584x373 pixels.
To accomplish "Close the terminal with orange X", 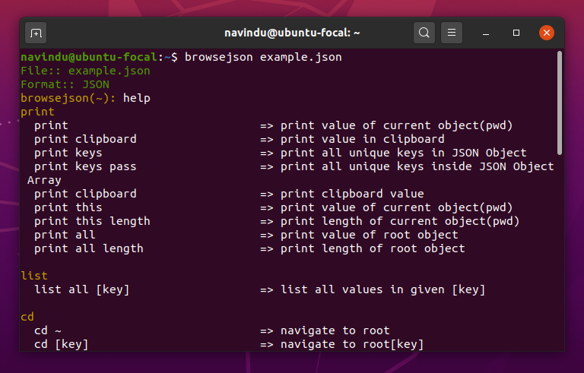I will click(547, 33).
